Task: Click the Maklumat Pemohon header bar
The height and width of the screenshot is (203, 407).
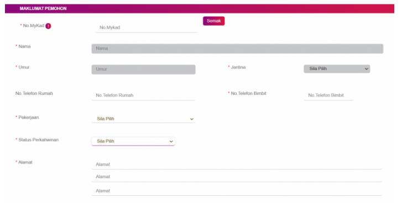Action: (x=199, y=8)
